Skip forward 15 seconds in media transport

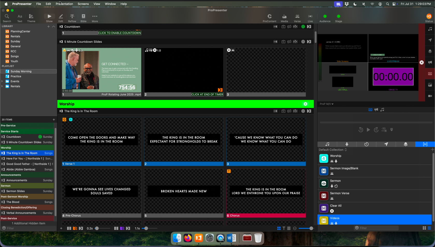(376, 130)
